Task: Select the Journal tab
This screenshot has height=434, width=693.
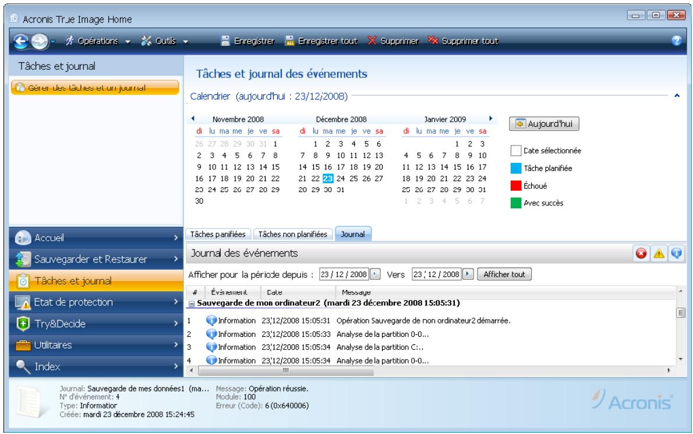Action: point(353,234)
